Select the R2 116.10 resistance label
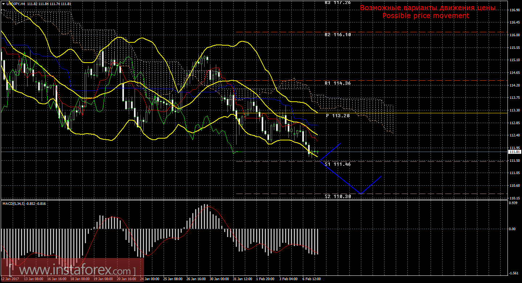522x283 pixels. (337, 35)
